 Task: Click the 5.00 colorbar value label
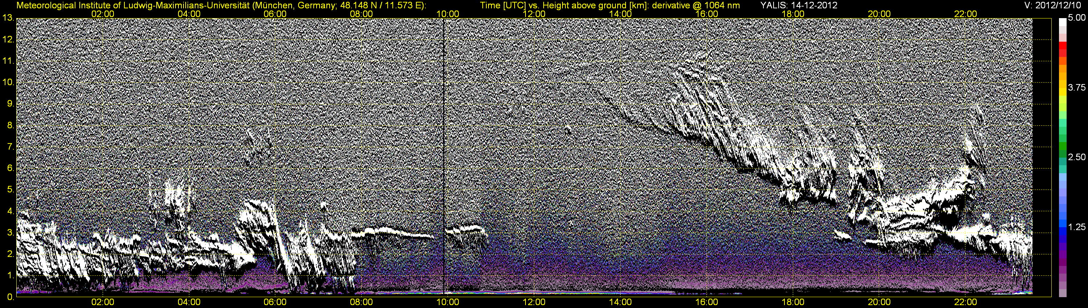1077,18
